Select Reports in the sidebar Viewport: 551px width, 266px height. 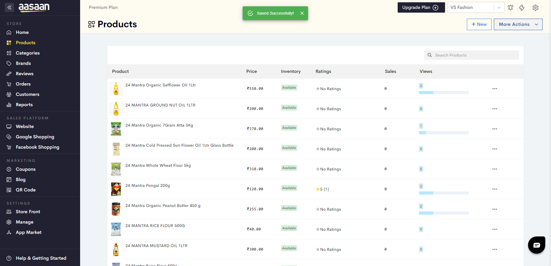24,105
